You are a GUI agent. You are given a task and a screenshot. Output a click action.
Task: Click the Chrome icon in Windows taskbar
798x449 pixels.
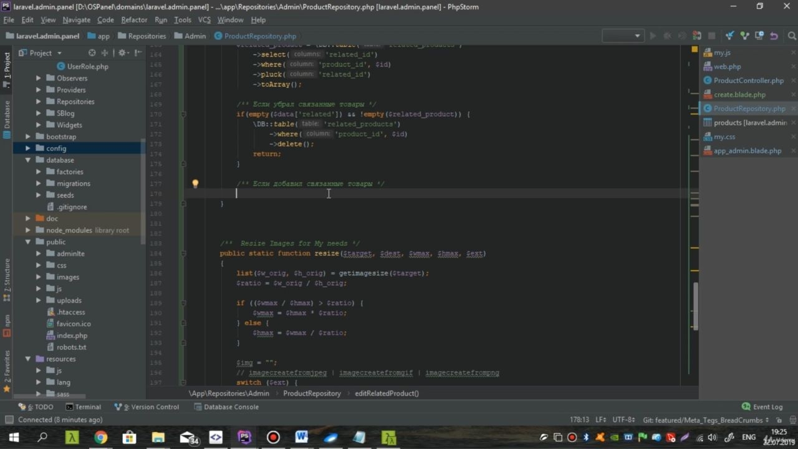pyautogui.click(x=100, y=437)
